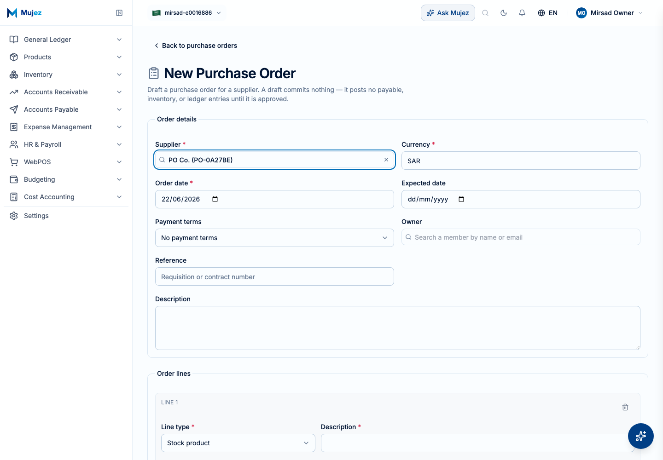This screenshot has width=663, height=460.
Task: Click the globe language icon
Action: click(541, 13)
